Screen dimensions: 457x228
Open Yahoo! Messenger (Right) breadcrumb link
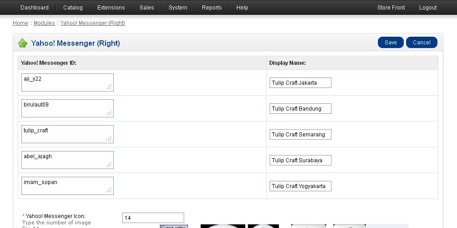tap(93, 23)
